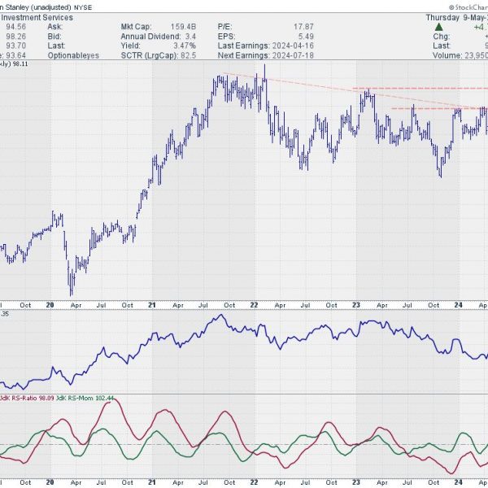Click the '21' year label on price chart axis
The image size is (488, 488).
pos(152,305)
